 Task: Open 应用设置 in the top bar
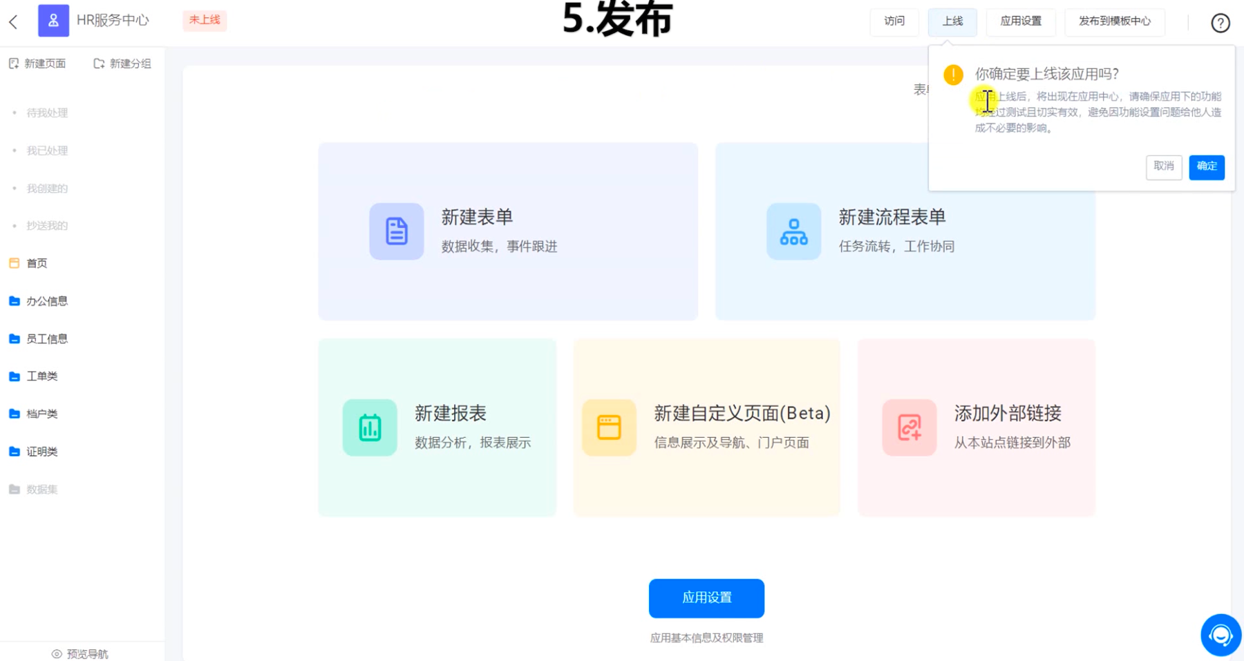[x=1021, y=21]
